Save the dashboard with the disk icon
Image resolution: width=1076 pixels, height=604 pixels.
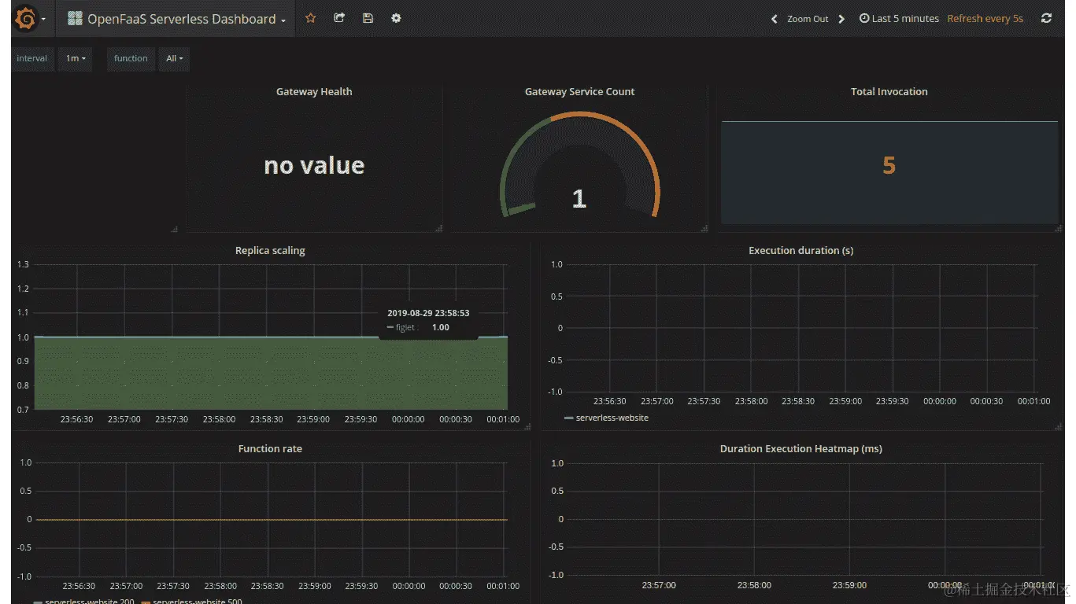[368, 18]
